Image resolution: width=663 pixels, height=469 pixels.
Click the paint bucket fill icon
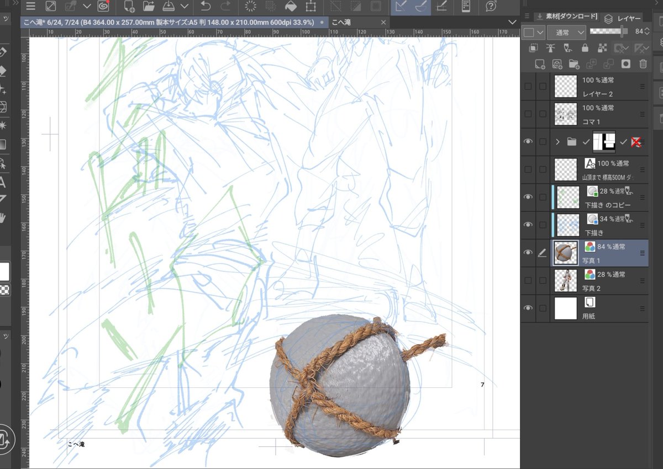tap(291, 7)
